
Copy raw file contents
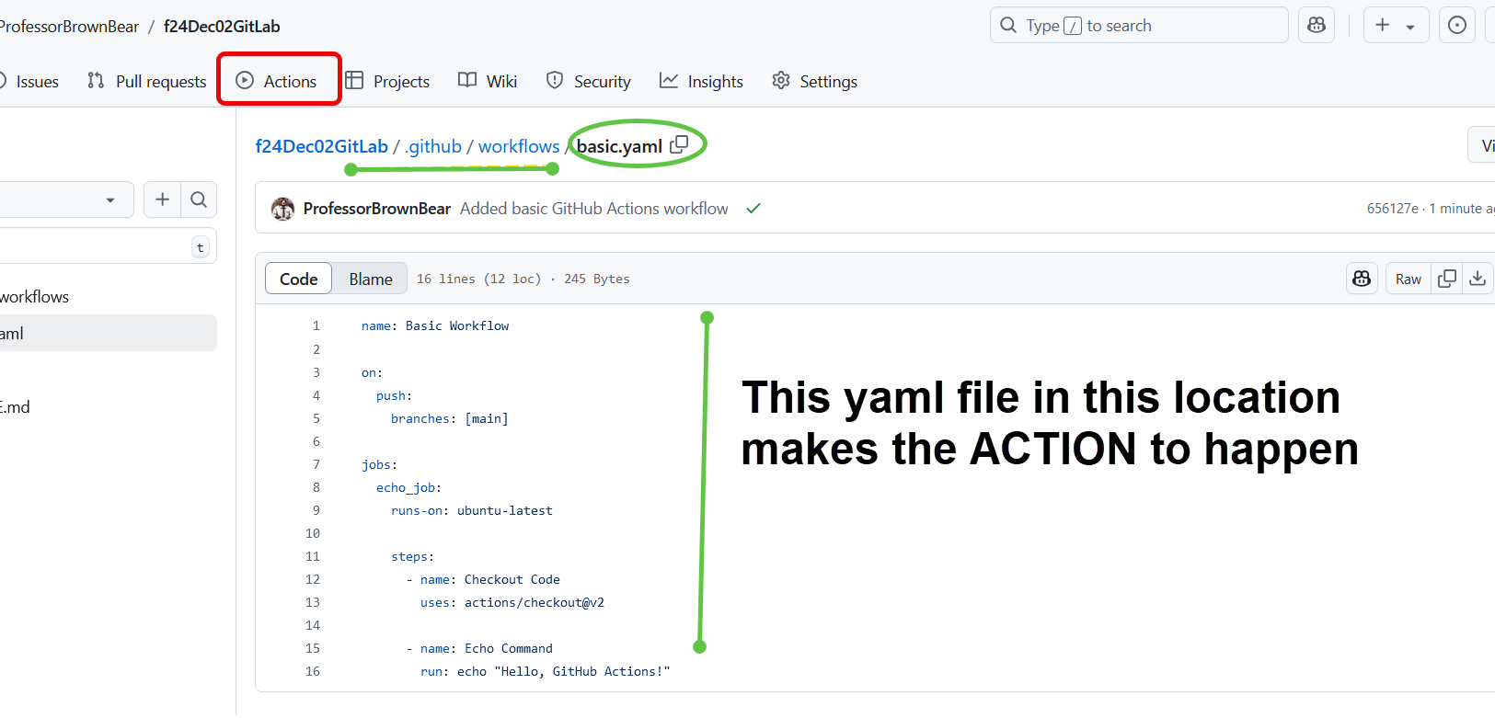[x=1447, y=279]
